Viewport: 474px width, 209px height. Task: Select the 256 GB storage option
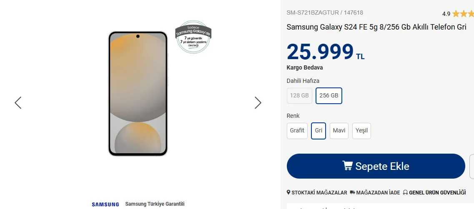pos(329,95)
